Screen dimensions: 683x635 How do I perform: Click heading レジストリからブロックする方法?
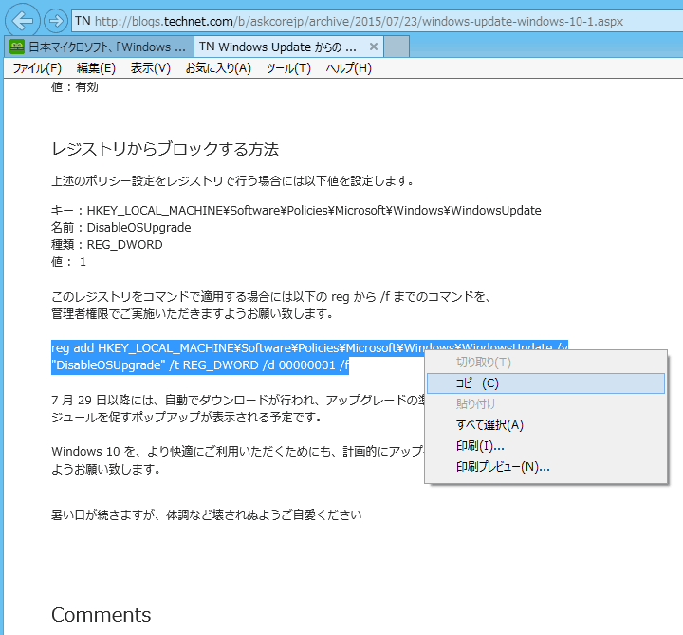pyautogui.click(x=165, y=149)
